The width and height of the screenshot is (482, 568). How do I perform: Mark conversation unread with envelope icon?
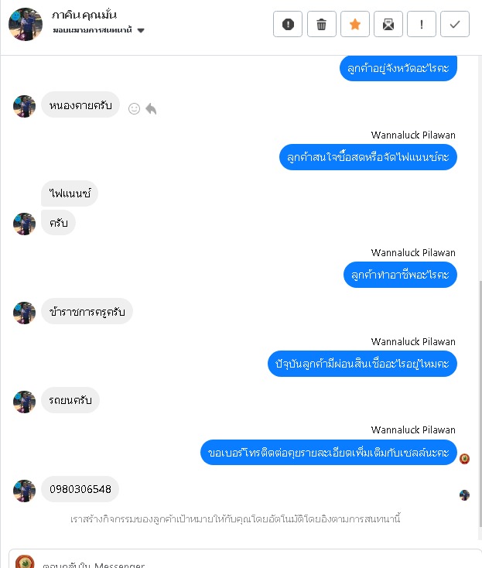point(388,24)
